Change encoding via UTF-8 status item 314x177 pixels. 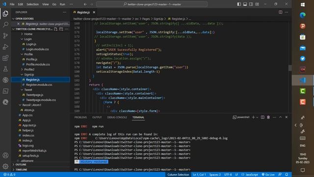tap(228, 175)
